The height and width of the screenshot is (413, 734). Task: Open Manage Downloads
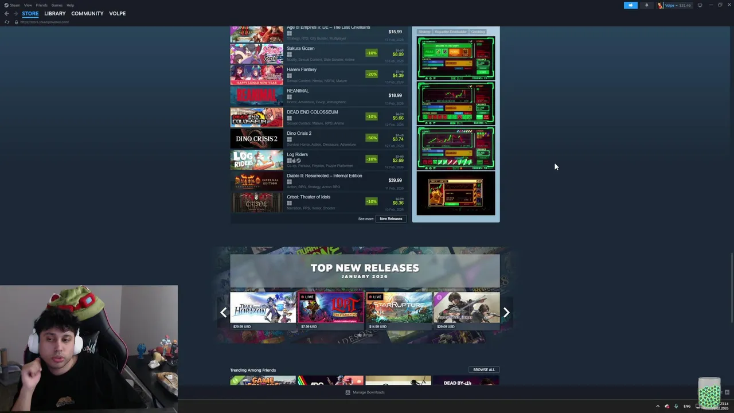[365, 392]
